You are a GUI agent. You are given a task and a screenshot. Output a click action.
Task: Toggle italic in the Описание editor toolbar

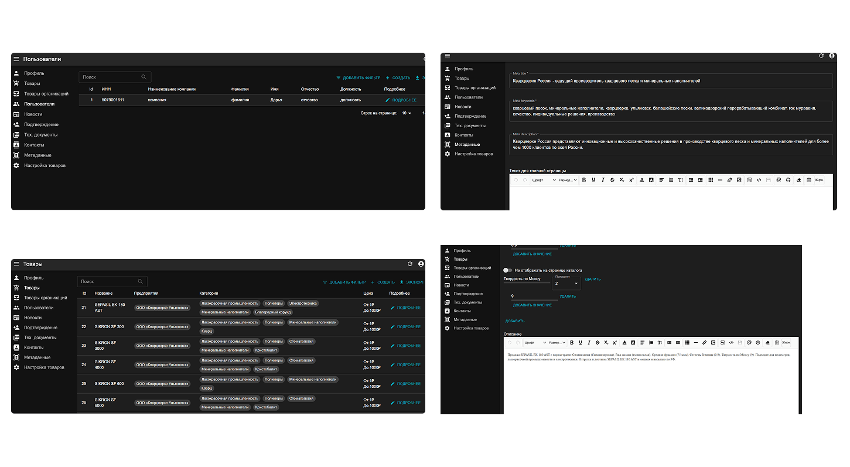(589, 342)
